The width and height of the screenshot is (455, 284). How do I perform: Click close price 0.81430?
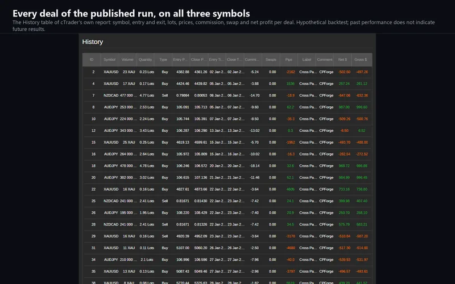(201, 201)
